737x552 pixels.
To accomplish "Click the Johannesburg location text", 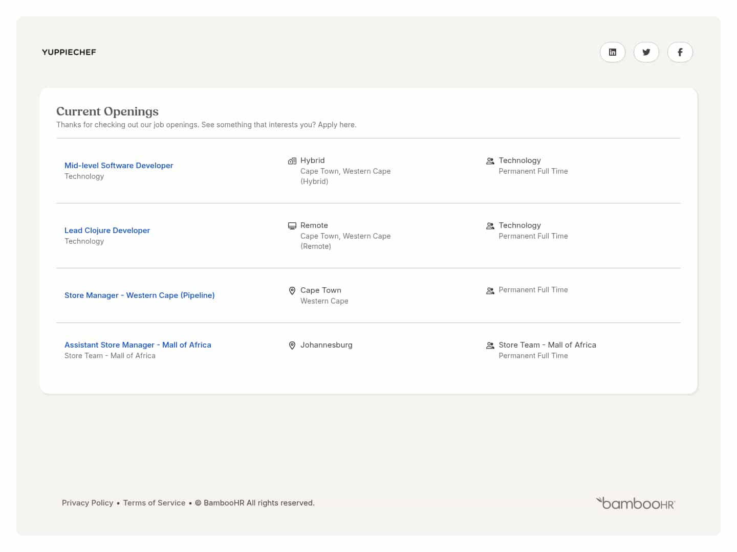I will [326, 345].
